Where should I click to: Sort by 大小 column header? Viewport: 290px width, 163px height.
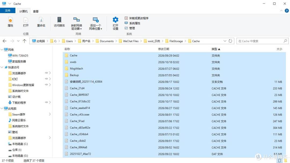pos(279,49)
